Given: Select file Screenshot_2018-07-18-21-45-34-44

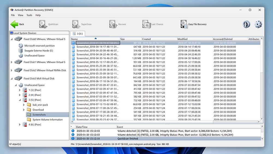Looking at the screenshot, I should pyautogui.click(x=97, y=116).
